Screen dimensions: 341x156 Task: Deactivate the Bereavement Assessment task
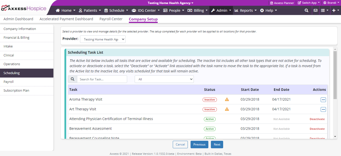[x=317, y=129]
